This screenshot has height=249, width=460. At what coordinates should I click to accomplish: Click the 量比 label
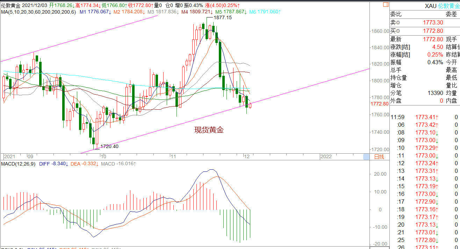pos(452,85)
